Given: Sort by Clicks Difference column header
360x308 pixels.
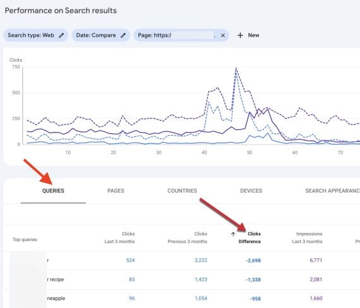Looking at the screenshot, I should coord(249,237).
